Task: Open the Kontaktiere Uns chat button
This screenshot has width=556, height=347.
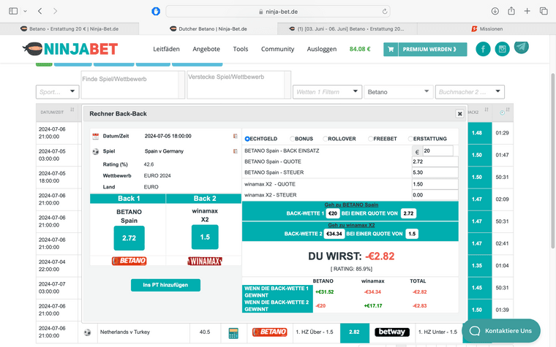Action: (501, 331)
